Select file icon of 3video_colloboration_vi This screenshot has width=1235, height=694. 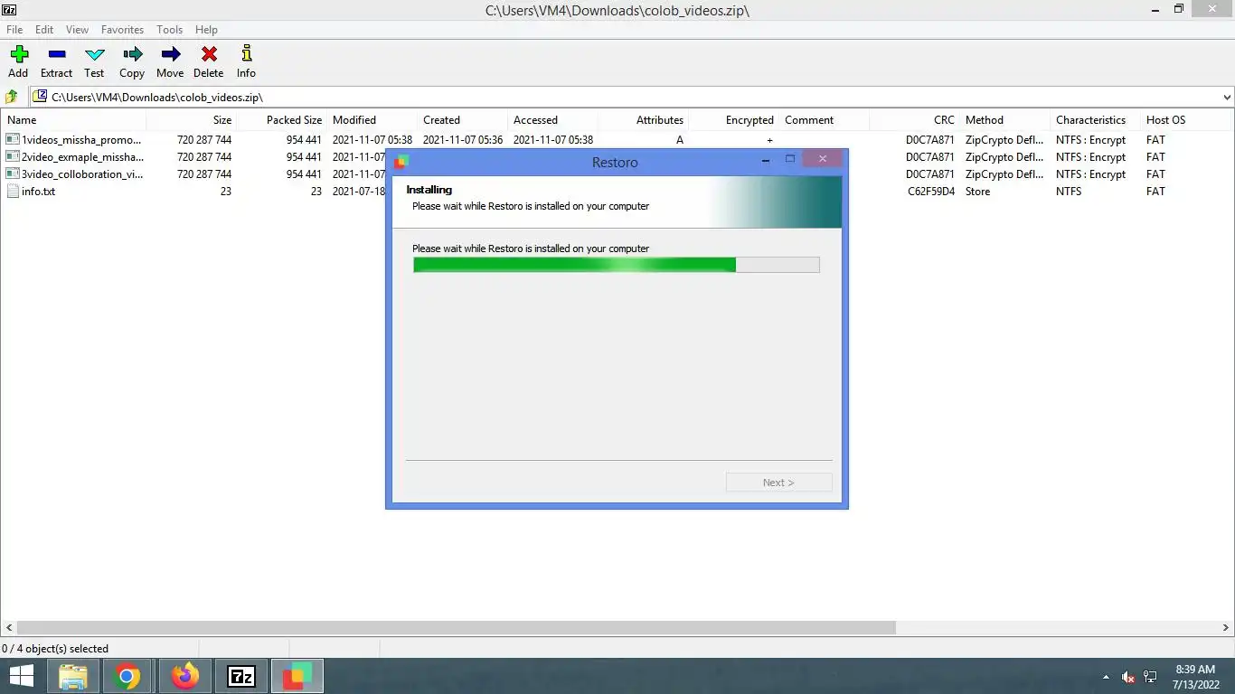13,174
